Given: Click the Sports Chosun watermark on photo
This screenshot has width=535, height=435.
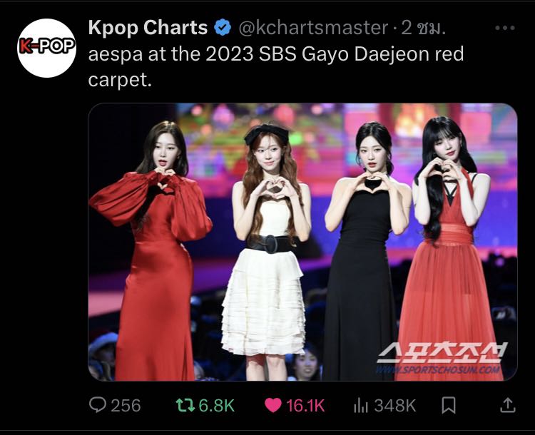Looking at the screenshot, I should tap(442, 357).
